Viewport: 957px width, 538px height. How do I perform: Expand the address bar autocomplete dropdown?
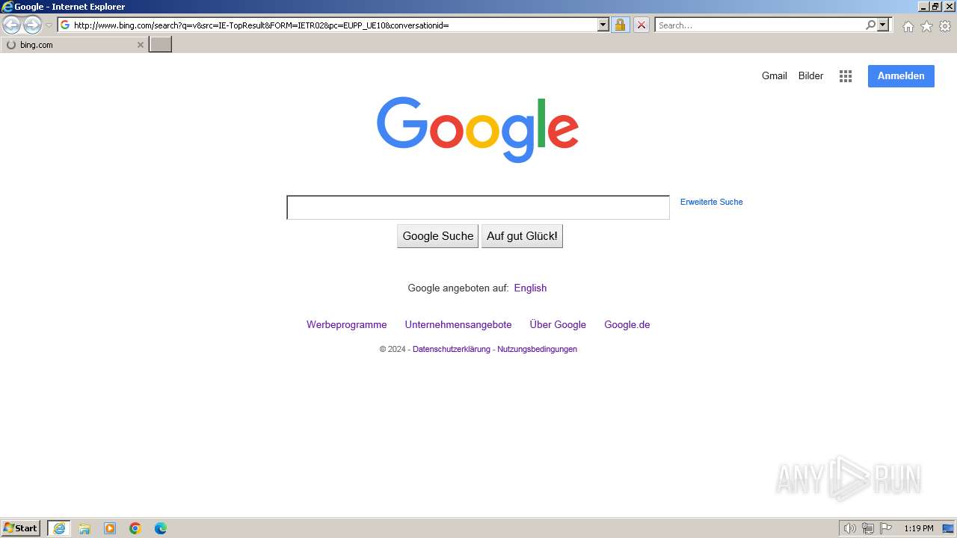603,25
